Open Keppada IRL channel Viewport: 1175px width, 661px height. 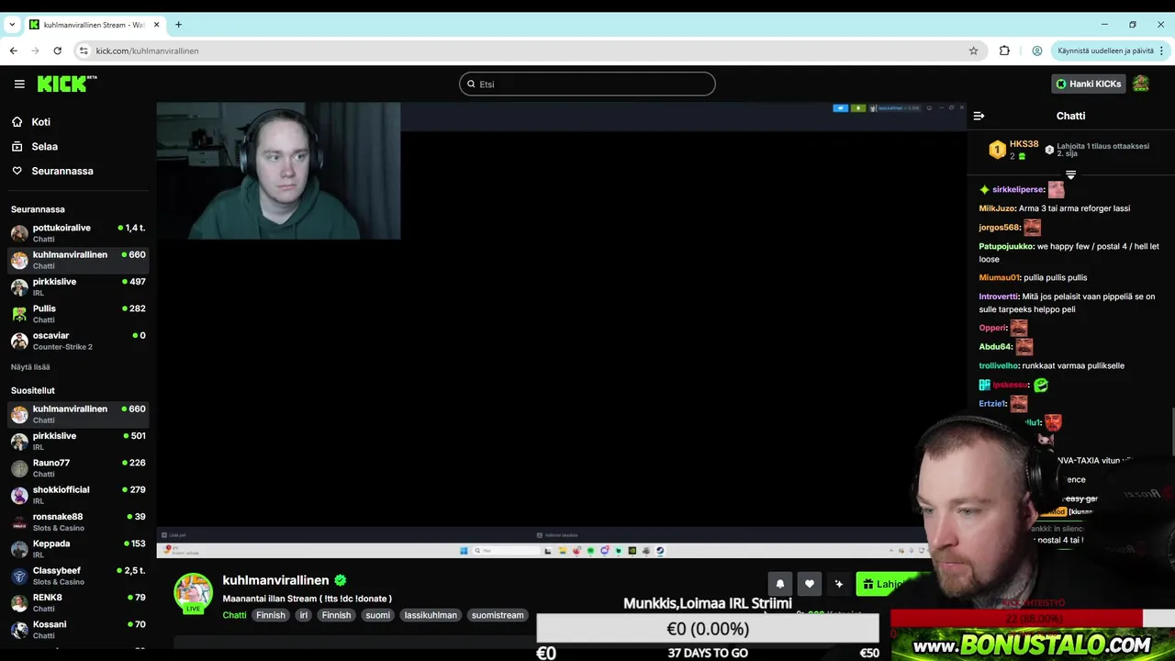tap(78, 549)
